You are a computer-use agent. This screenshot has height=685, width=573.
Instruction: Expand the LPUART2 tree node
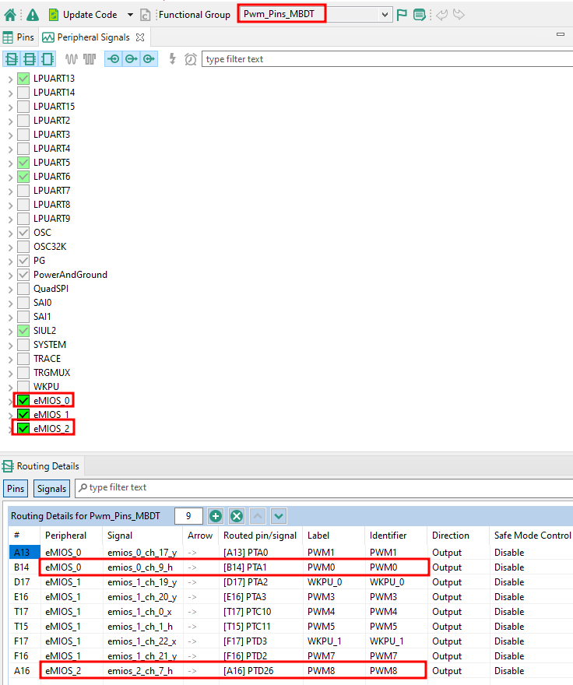10,121
